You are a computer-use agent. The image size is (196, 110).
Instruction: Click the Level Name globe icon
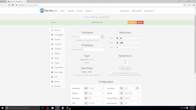(121, 88)
